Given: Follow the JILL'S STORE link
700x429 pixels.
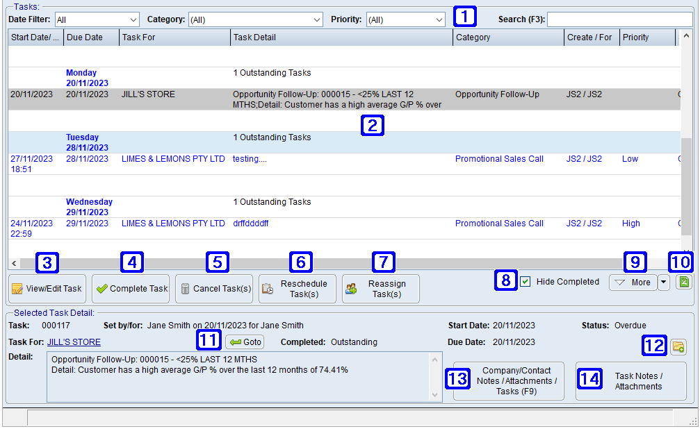Looking at the screenshot, I should [74, 342].
